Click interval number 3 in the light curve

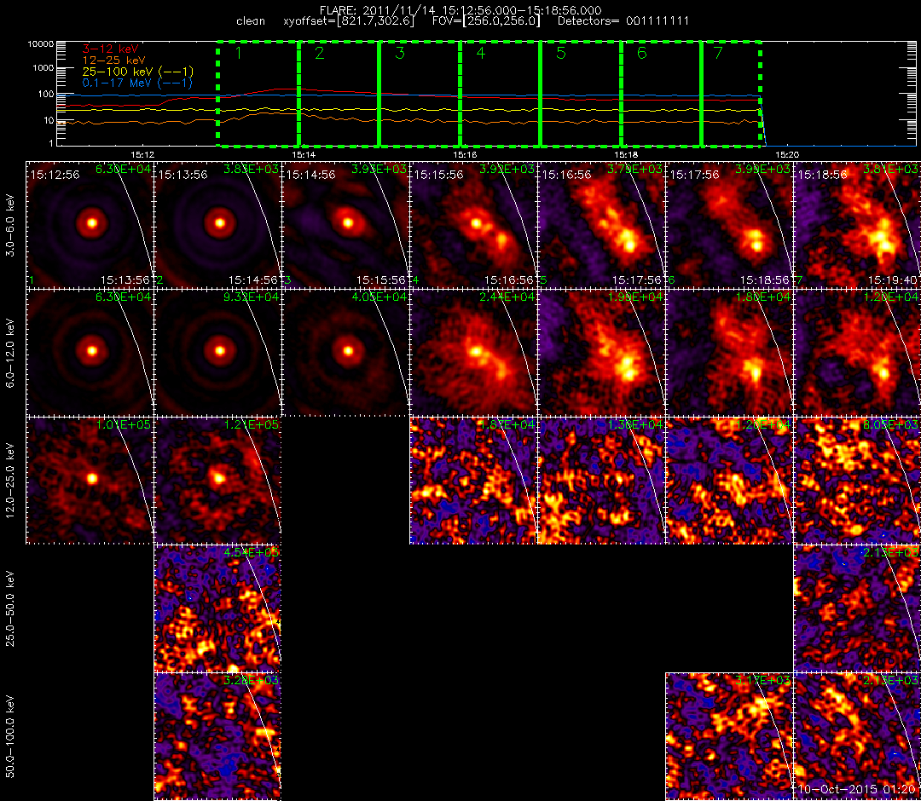[400, 54]
